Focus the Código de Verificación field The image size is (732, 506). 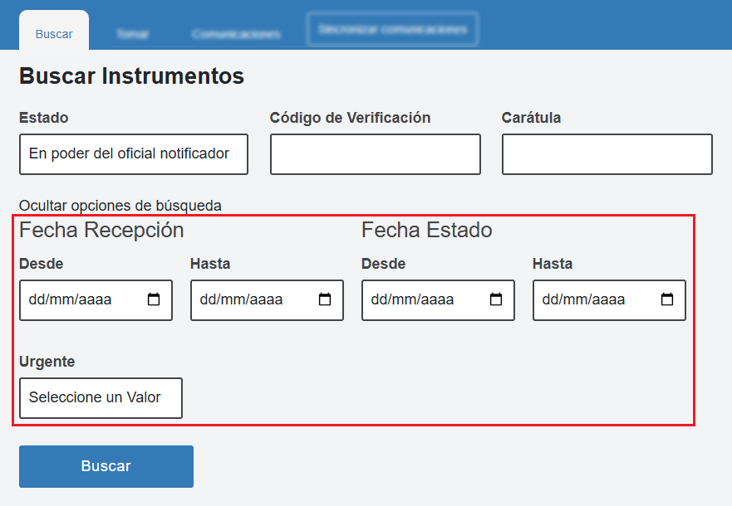[x=375, y=154]
